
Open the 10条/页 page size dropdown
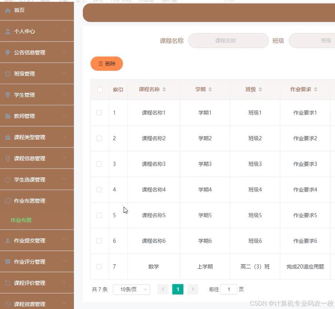(x=131, y=289)
